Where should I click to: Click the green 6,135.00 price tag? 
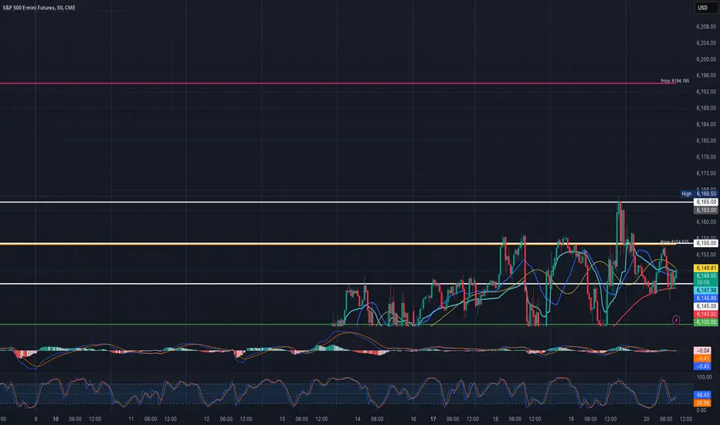[x=706, y=322]
